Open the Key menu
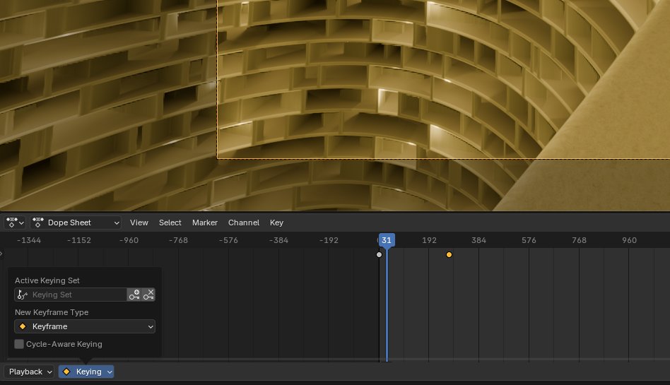The height and width of the screenshot is (385, 670). 276,223
